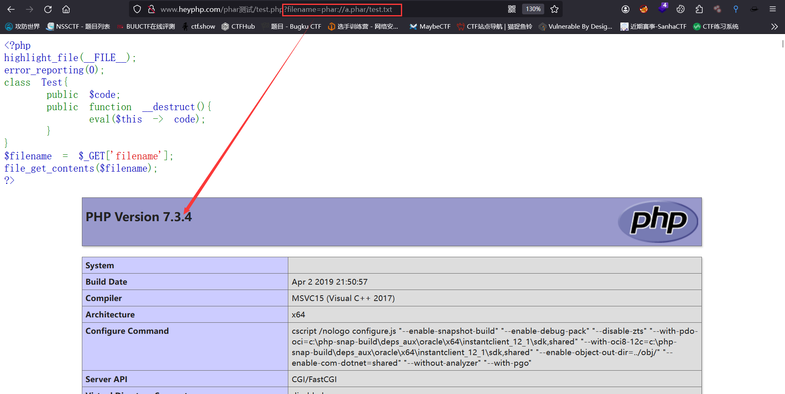785x394 pixels.
Task: Open the ctf.show bookmark
Action: click(199, 27)
